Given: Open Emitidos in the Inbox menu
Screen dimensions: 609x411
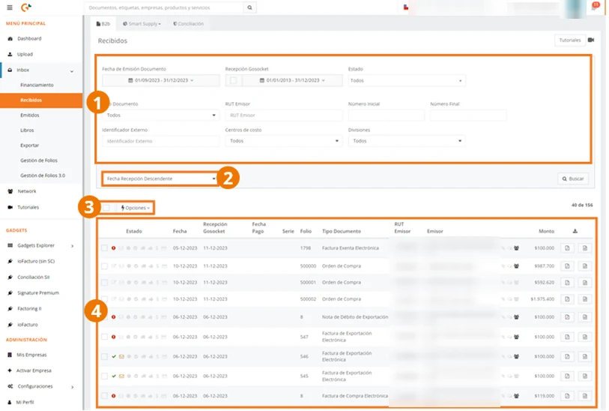Looking at the screenshot, I should tap(30, 115).
